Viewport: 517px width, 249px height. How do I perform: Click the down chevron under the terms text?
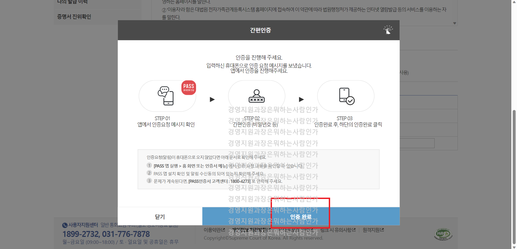pyautogui.click(x=454, y=23)
